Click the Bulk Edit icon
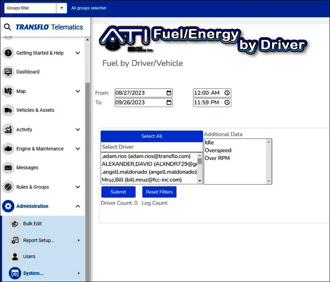The height and width of the screenshot is (282, 330). tap(15, 224)
